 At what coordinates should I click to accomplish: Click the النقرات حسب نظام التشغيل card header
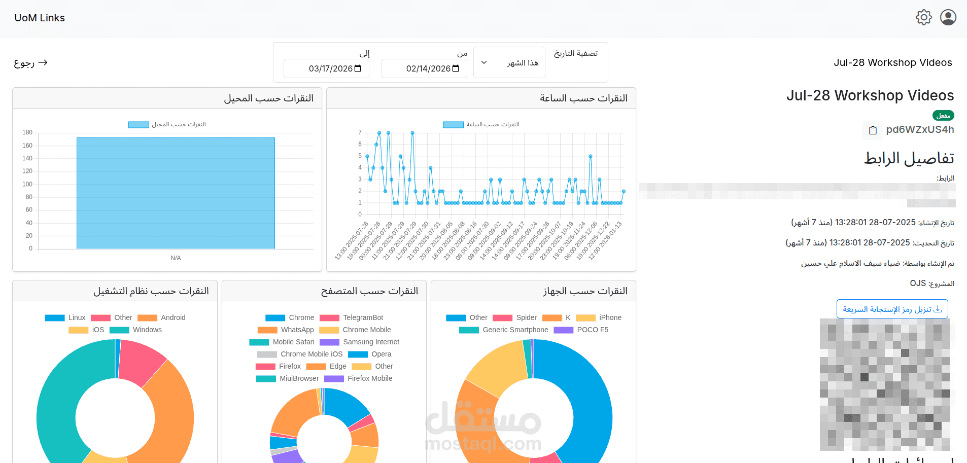[115, 291]
